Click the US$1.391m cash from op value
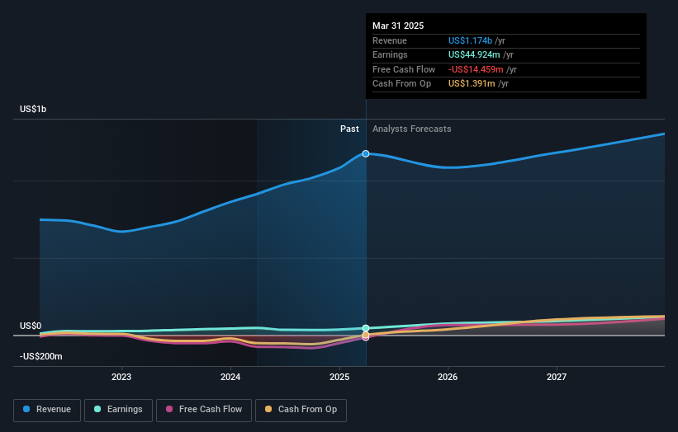The height and width of the screenshot is (432, 678). [472, 84]
